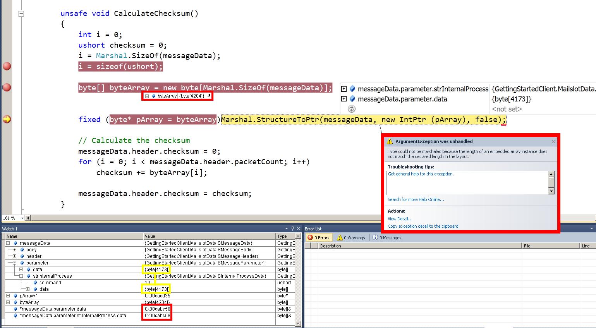Screen dimensions: 596x328
Task: Click the 'byte*' type cell of pArray+1
Action: pos(285,296)
